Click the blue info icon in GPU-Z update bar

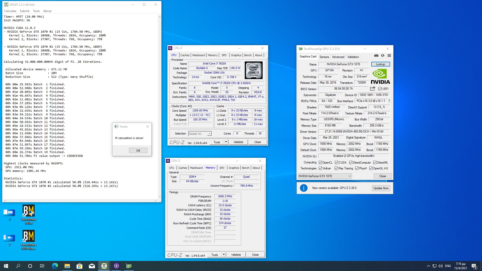304,188
